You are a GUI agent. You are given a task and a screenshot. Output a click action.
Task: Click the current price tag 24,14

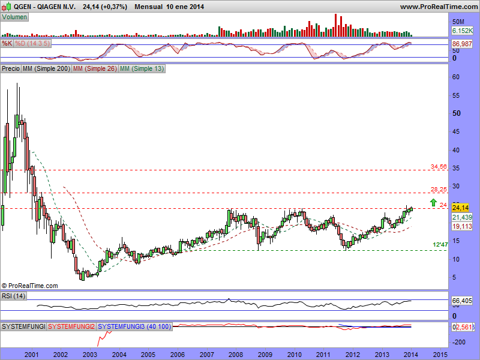click(x=460, y=208)
